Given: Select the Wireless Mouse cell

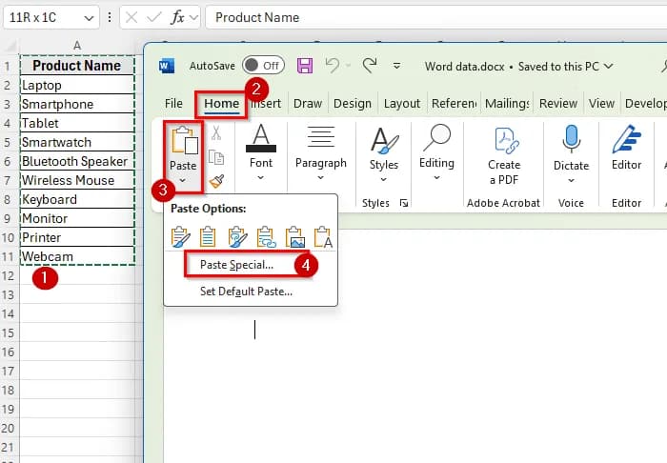Looking at the screenshot, I should click(77, 180).
